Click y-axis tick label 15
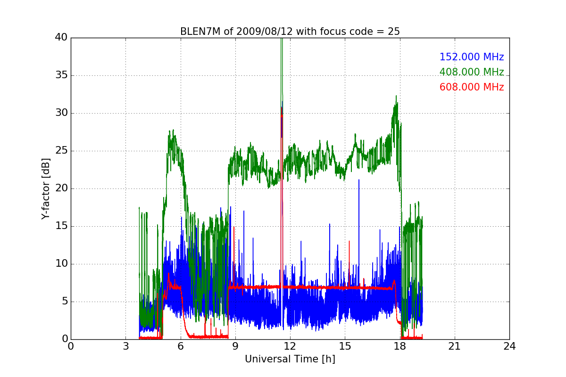The width and height of the screenshot is (566, 377). pos(61,226)
